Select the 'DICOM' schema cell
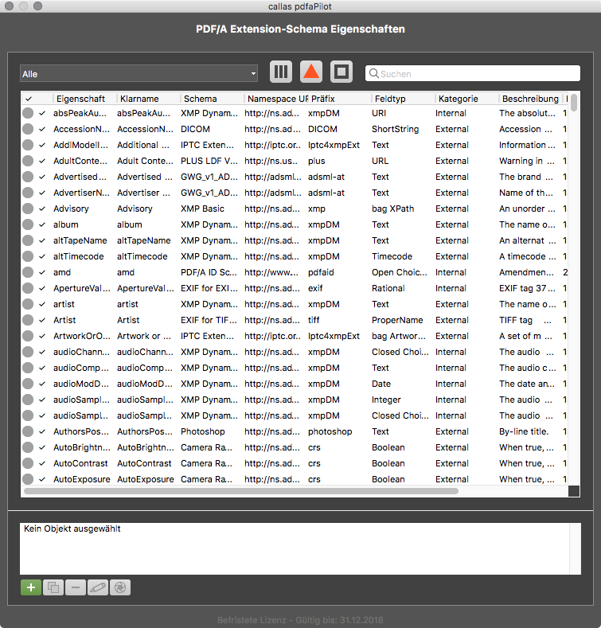 pyautogui.click(x=195, y=129)
